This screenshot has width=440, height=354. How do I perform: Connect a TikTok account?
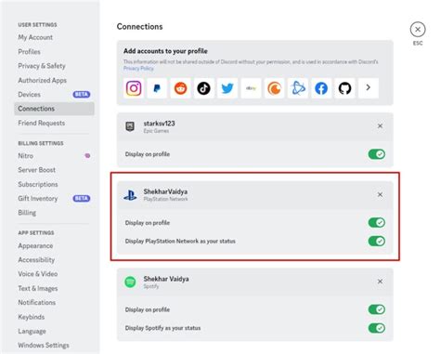[x=204, y=88]
